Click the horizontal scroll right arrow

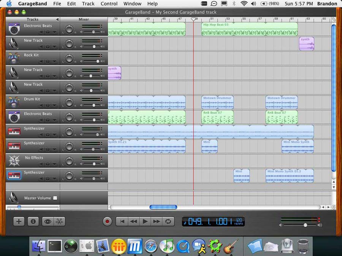328,207
